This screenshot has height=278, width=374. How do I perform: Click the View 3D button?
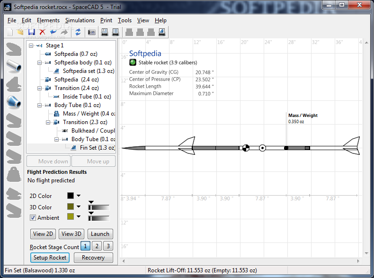71,234
